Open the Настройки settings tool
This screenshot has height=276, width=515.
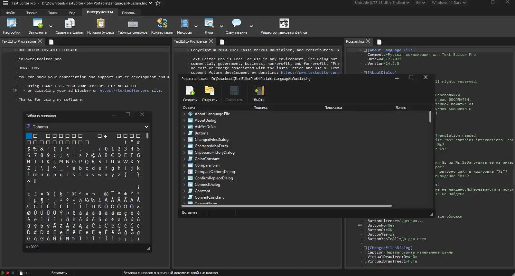coord(12,26)
